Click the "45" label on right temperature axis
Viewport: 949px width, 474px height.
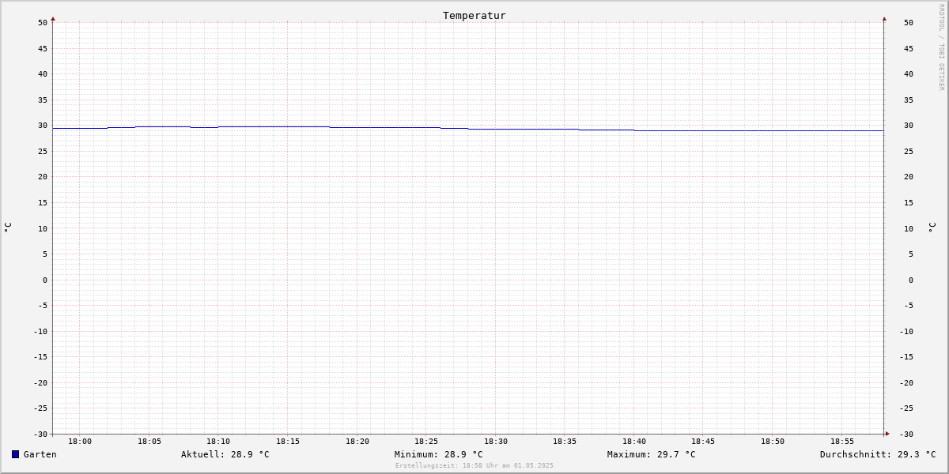(x=909, y=48)
